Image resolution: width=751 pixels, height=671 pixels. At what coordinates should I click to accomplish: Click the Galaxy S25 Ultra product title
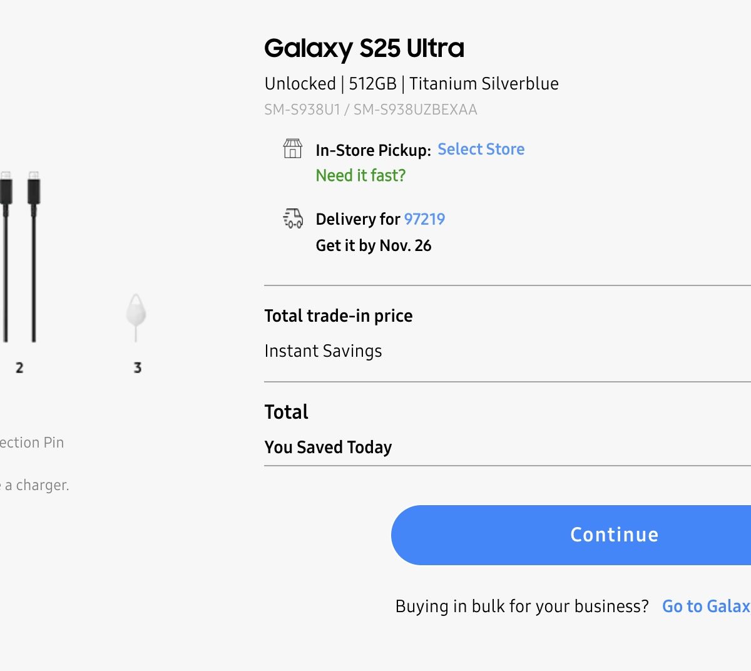point(364,48)
